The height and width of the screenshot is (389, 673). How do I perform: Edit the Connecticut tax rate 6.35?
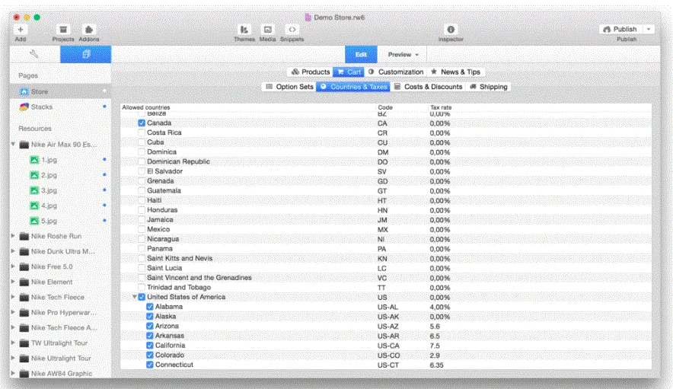click(436, 365)
